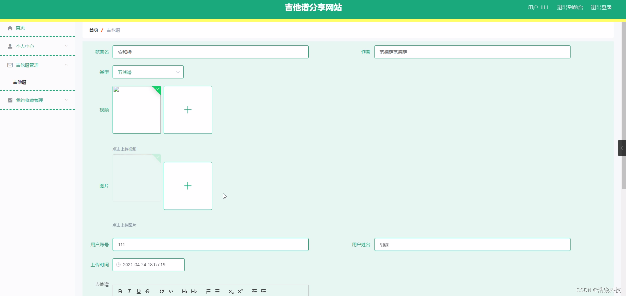Viewport: 626px width, 296px height.
Task: Click 退出登录 in the top bar
Action: [602, 7]
